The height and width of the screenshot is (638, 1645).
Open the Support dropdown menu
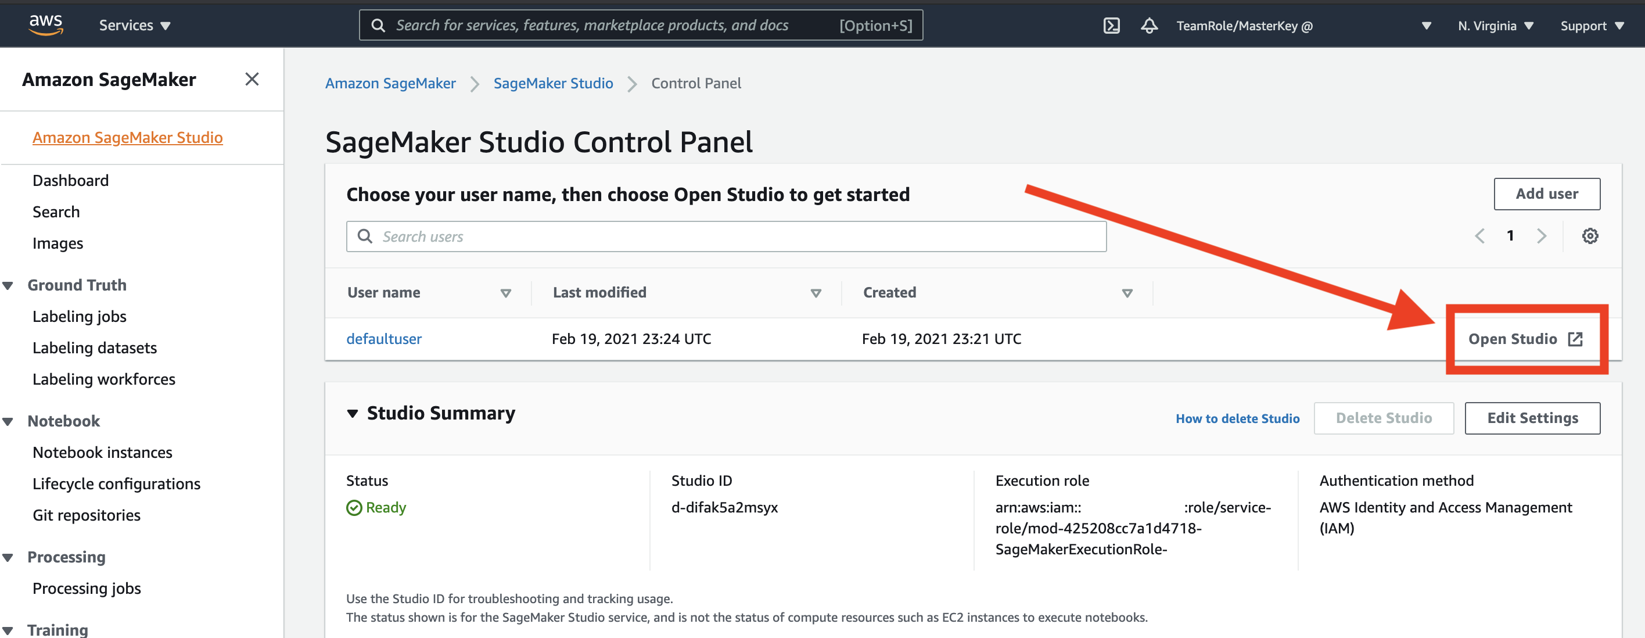[1591, 26]
